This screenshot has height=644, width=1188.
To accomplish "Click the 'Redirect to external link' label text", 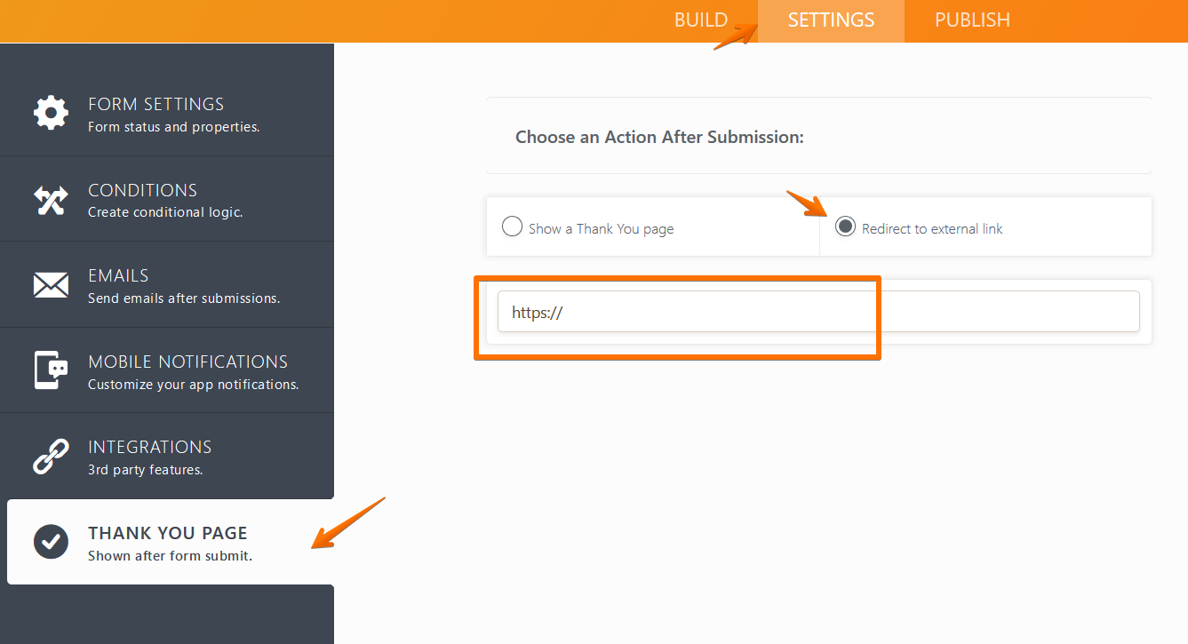I will pyautogui.click(x=932, y=229).
